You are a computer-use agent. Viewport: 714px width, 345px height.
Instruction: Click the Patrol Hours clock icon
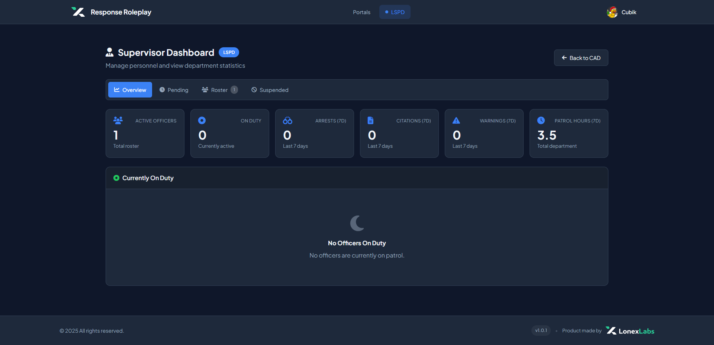click(x=541, y=120)
